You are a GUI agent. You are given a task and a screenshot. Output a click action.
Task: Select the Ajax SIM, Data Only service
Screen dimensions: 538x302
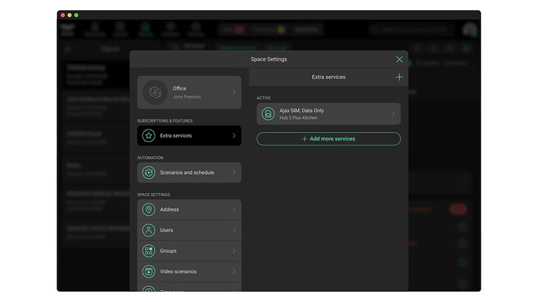(328, 114)
